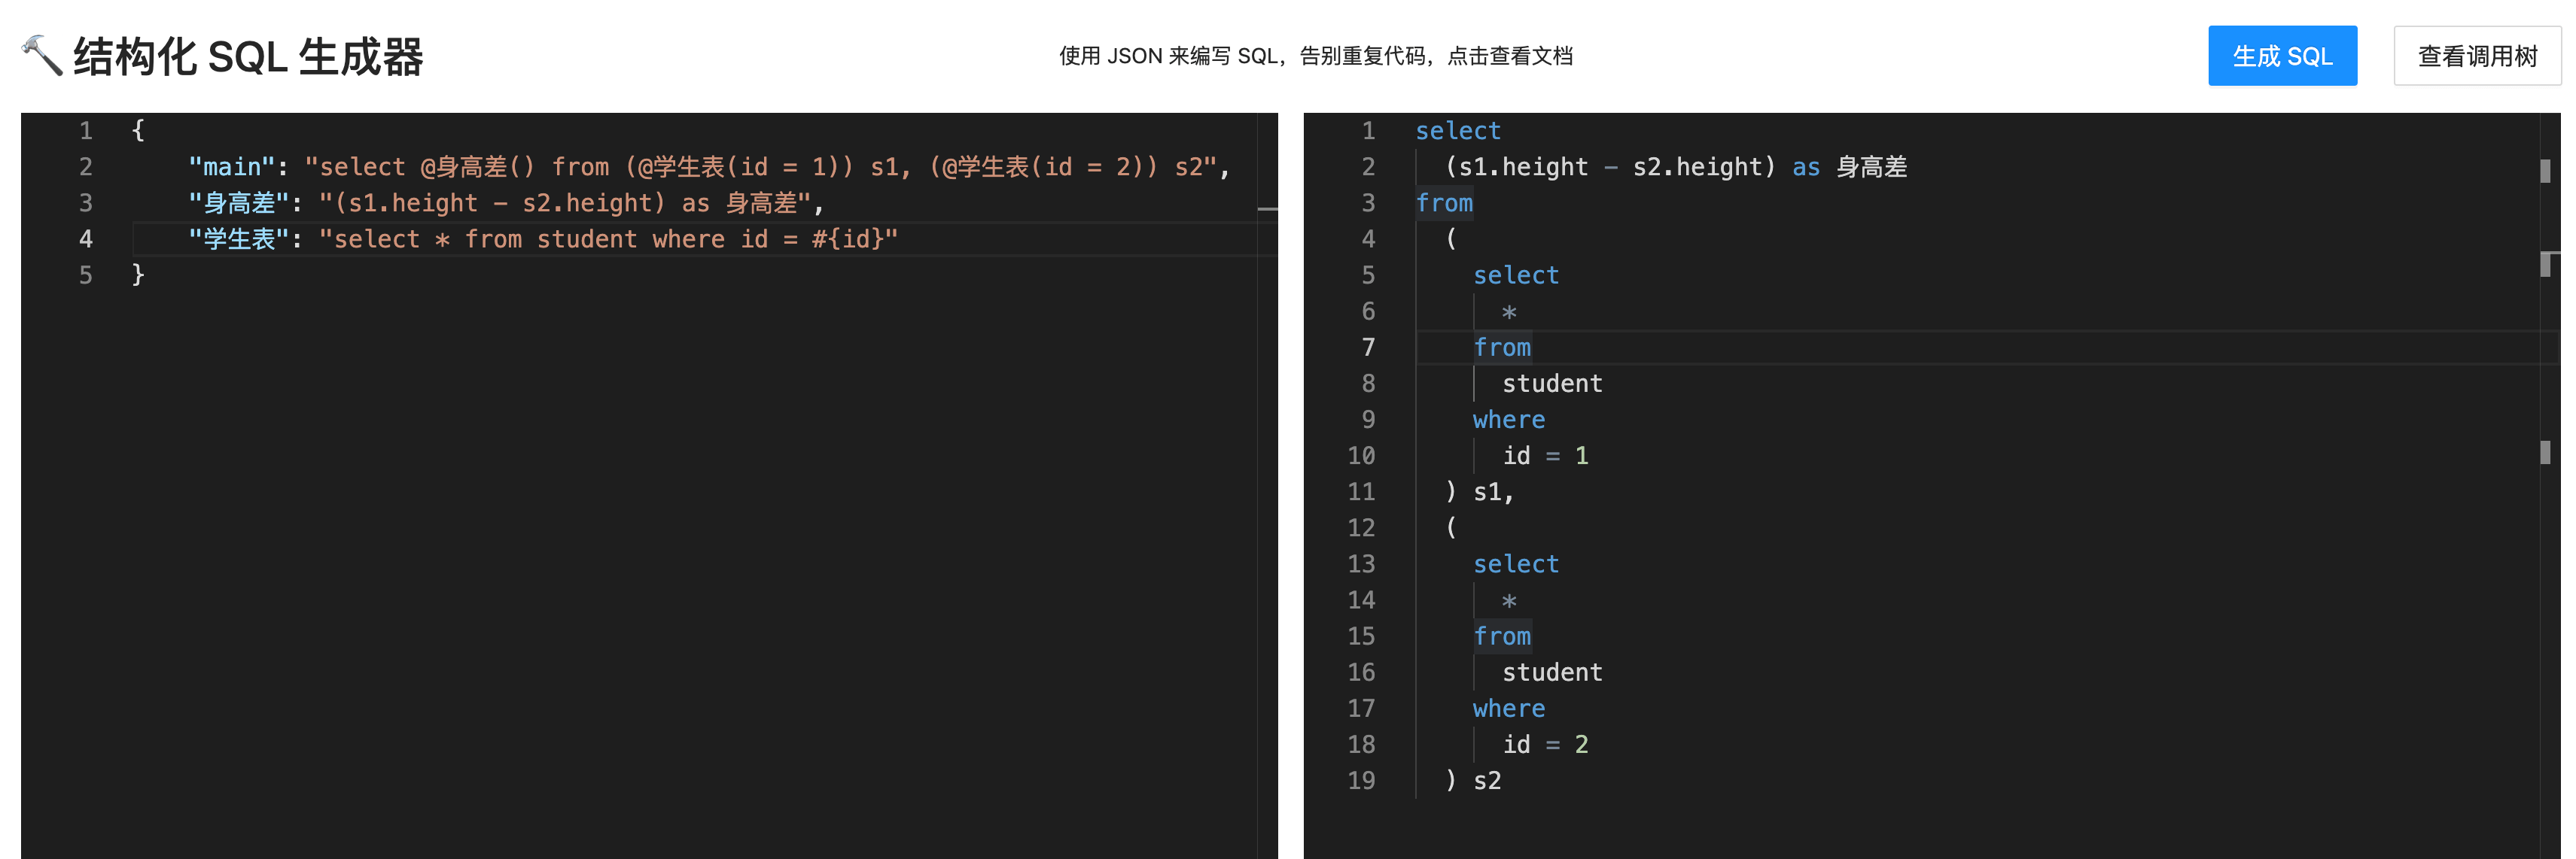2576x859 pixels.
Task: Click "id = 2" in the SQL output
Action: click(1545, 744)
